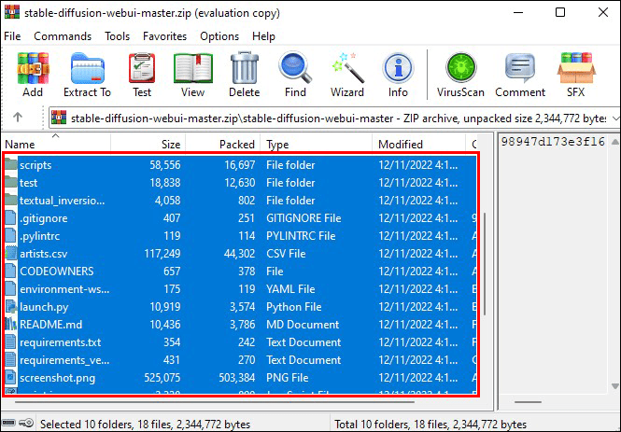Open the Favorites menu
Viewport: 621px width, 432px height.
coord(164,36)
